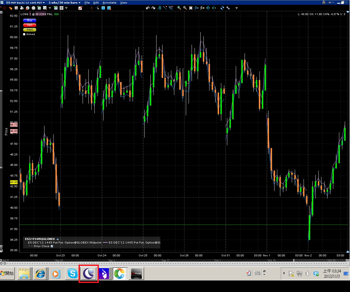Click the orange arrow toolbar icon

click(x=11, y=8)
